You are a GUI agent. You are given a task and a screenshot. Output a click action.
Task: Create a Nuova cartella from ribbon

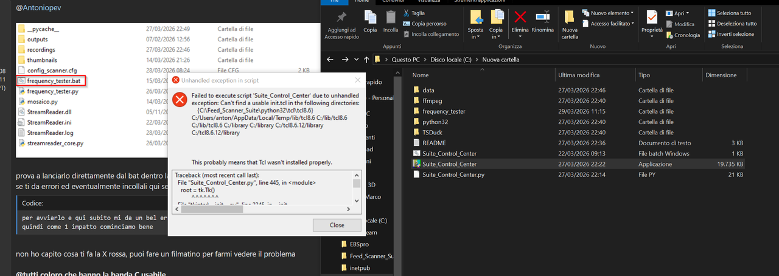[570, 24]
